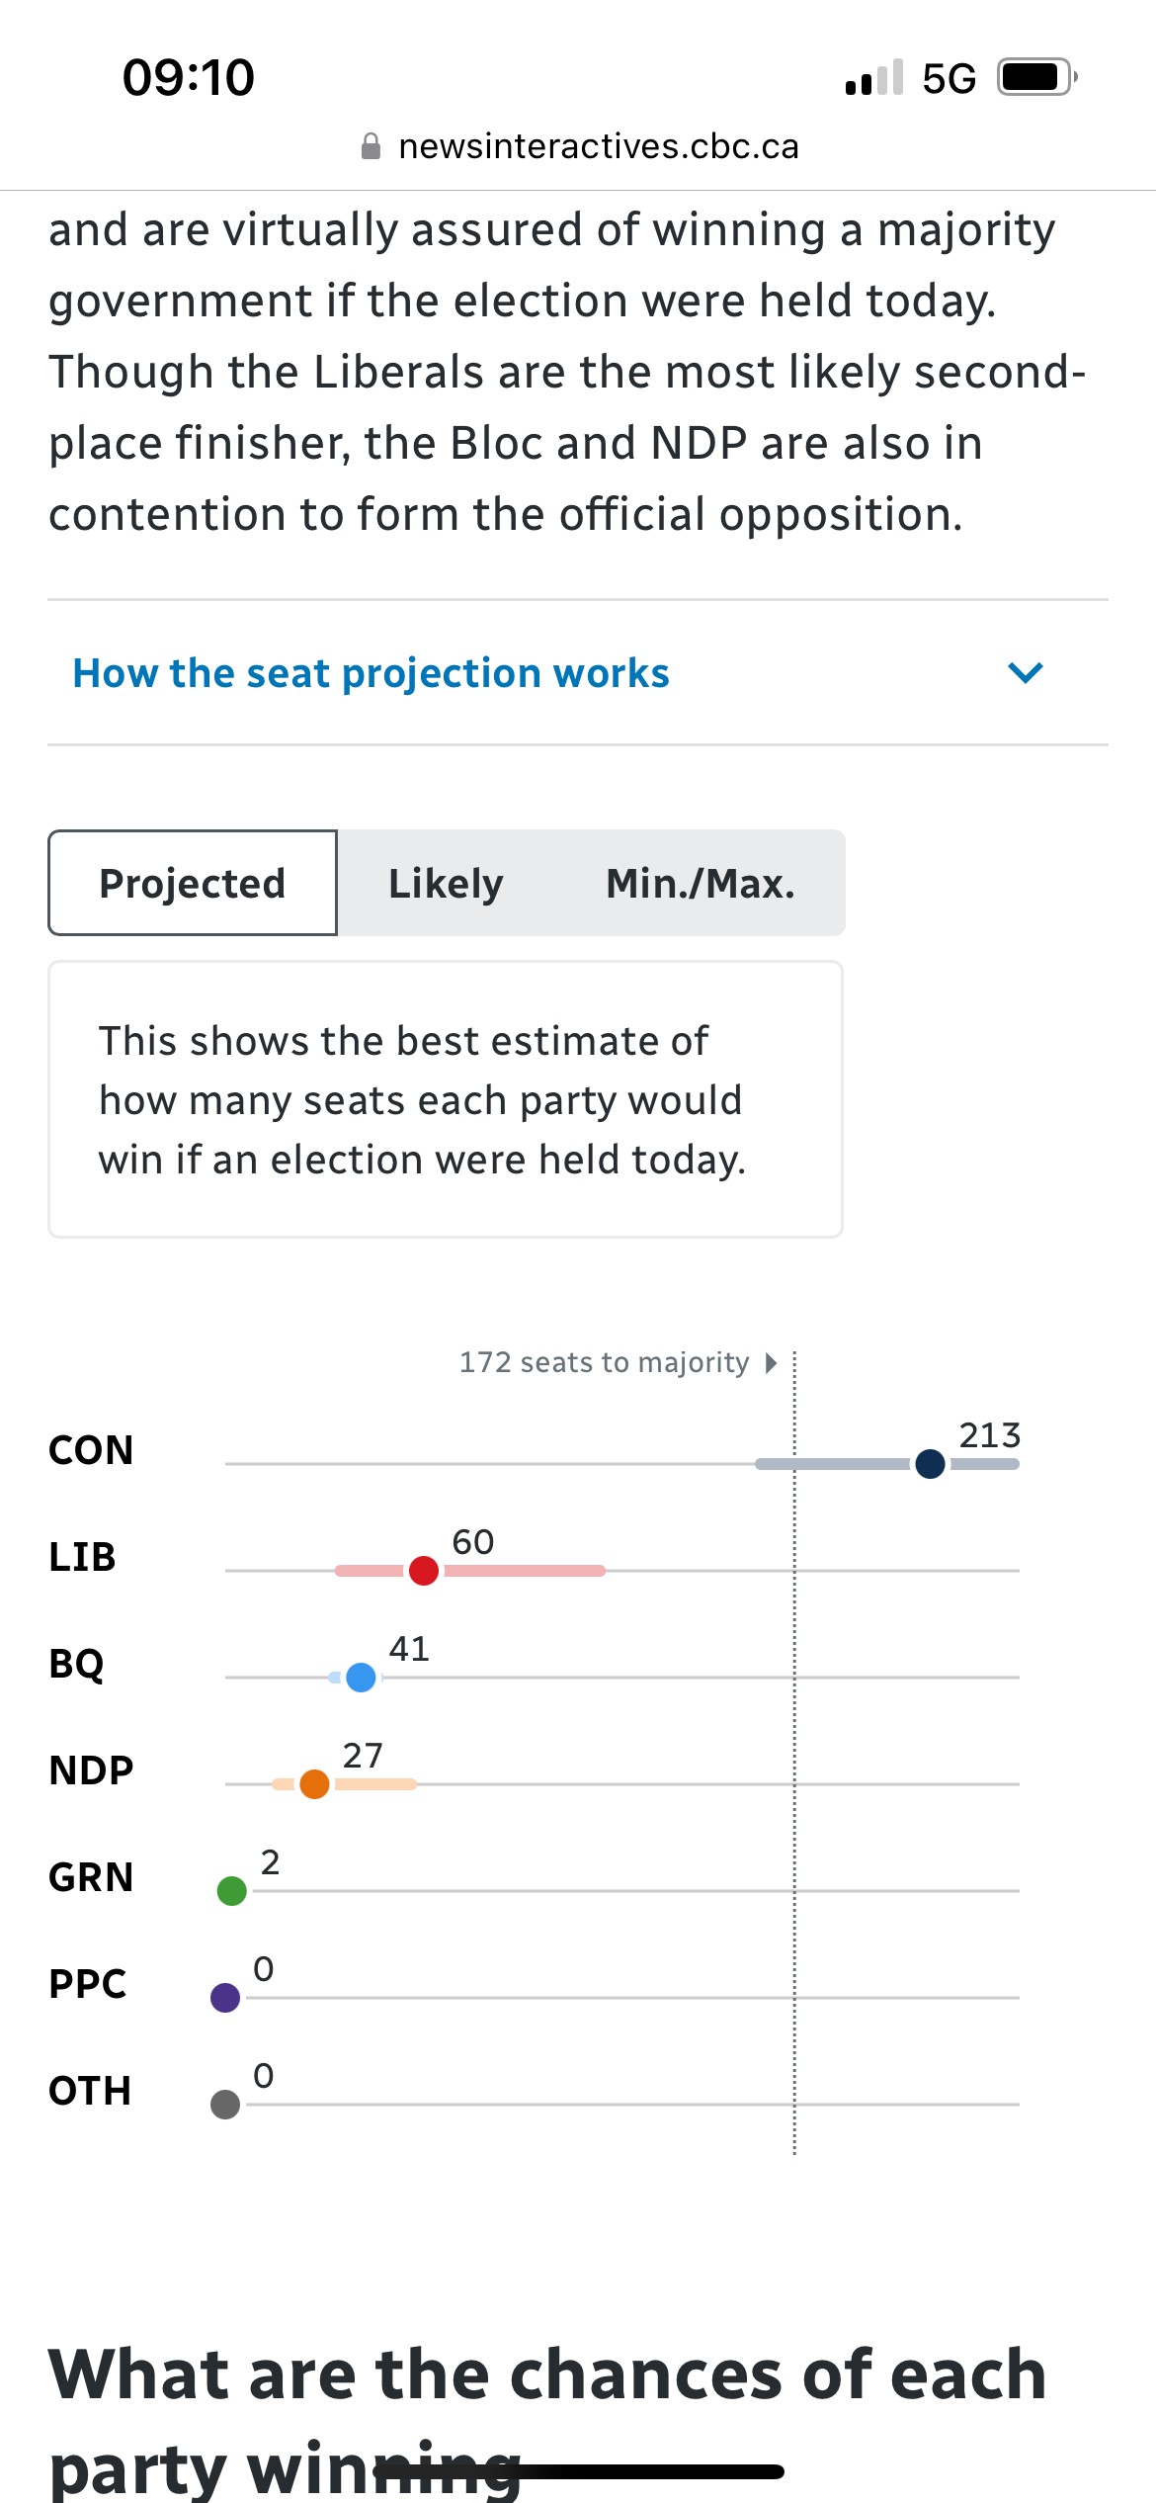
Task: Tap the cellular signal strength icon
Action: 874,77
